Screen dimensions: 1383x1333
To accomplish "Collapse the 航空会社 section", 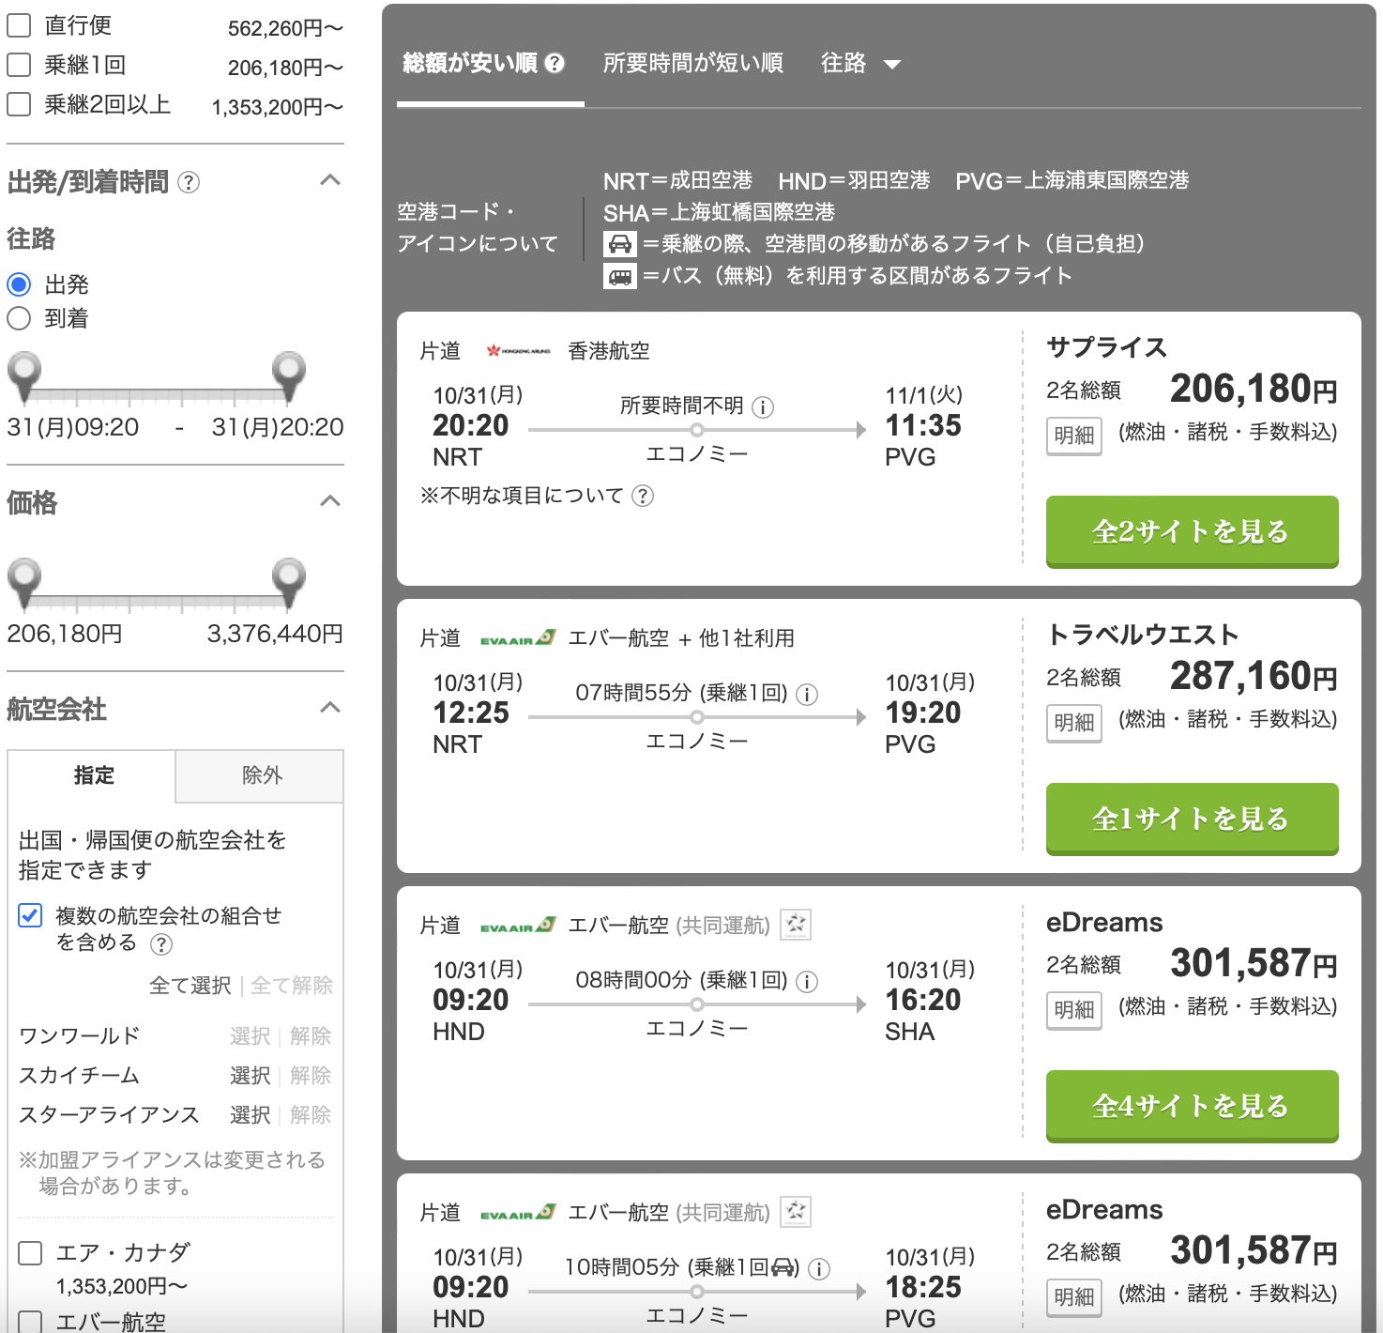I will click(x=330, y=708).
